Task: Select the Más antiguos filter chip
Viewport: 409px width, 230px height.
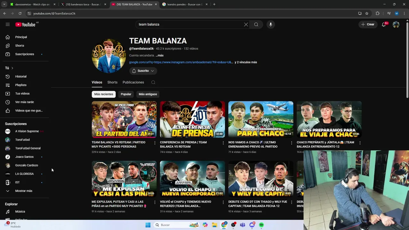Action: [x=148, y=94]
